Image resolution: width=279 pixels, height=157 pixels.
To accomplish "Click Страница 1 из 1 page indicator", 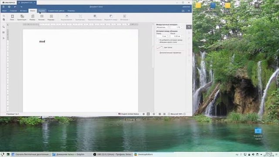I will coord(13,114).
